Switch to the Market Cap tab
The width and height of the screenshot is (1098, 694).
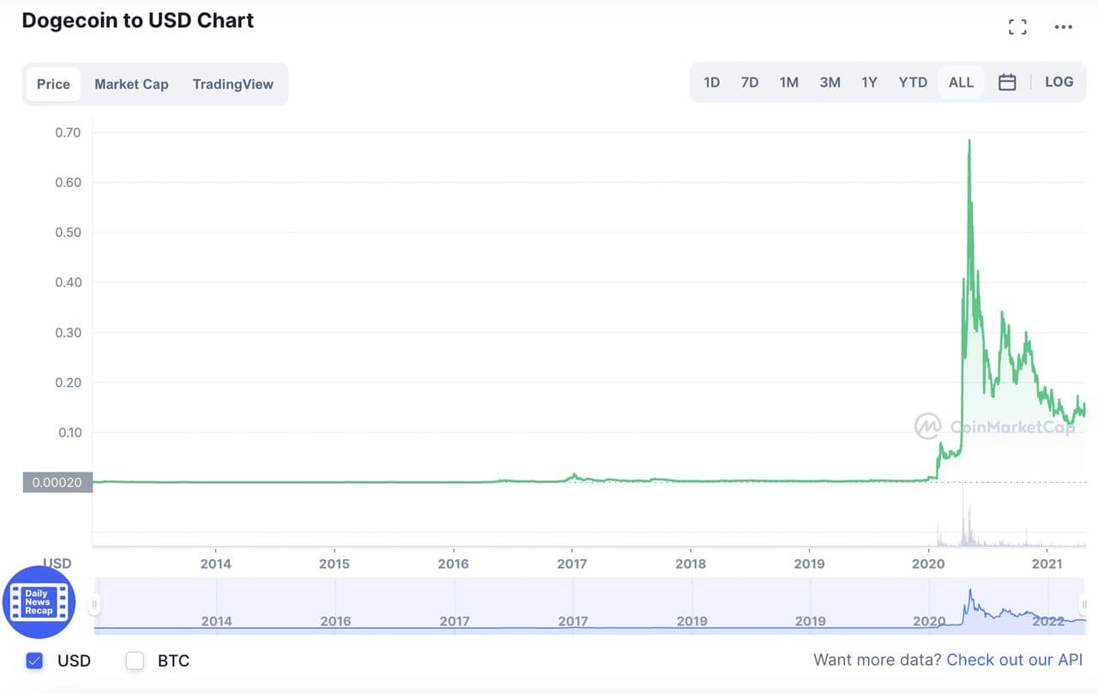pos(131,84)
